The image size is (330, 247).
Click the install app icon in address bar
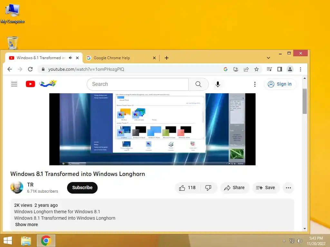[236, 69]
